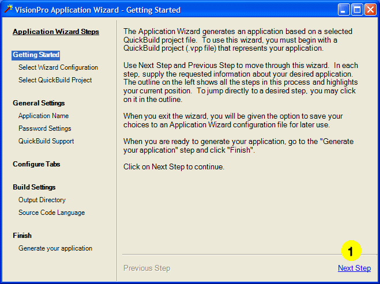Open the Output Directory step

click(x=42, y=200)
